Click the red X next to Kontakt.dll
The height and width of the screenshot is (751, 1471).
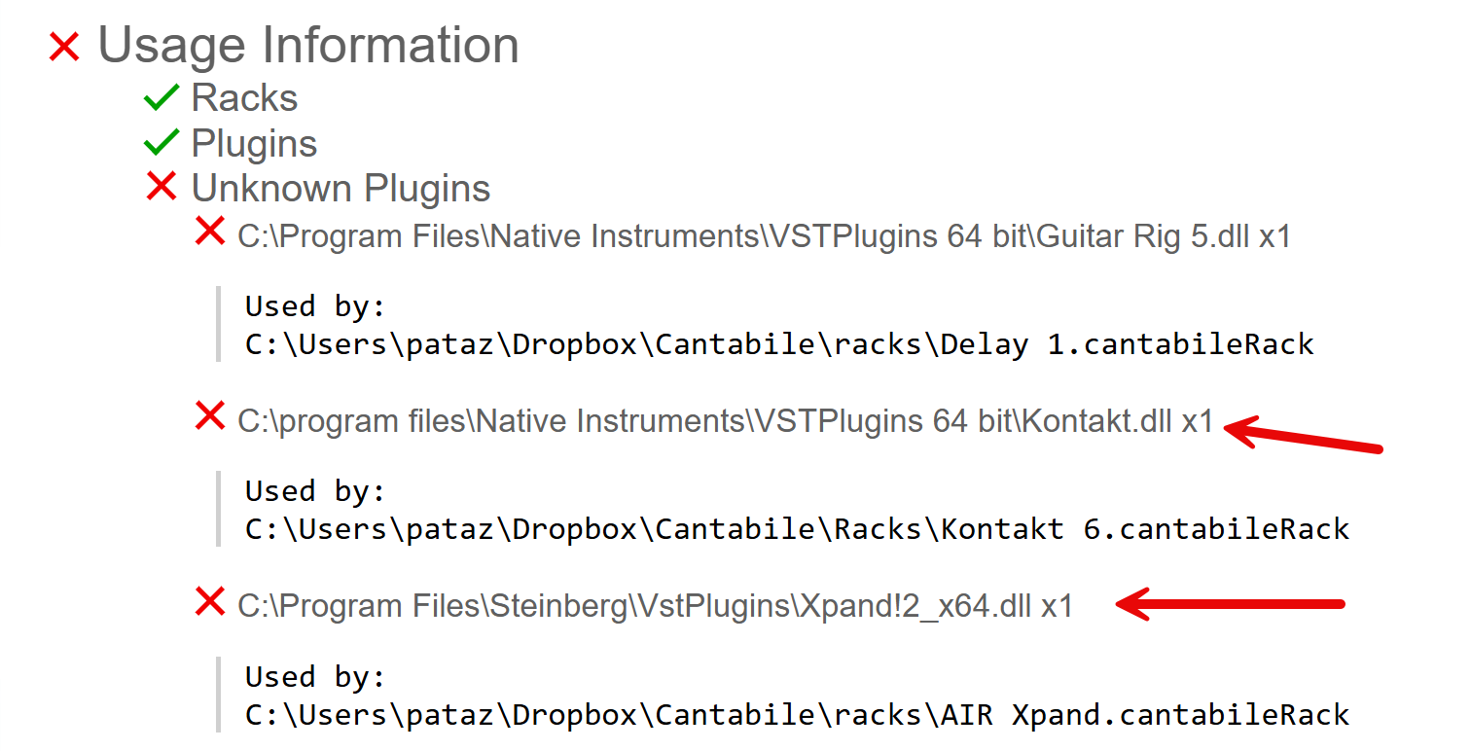(210, 416)
